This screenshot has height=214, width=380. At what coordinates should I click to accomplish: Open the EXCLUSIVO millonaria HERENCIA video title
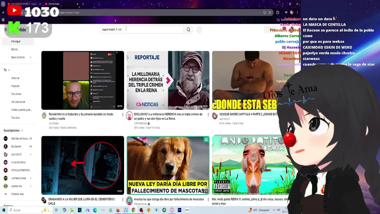[x=168, y=117]
